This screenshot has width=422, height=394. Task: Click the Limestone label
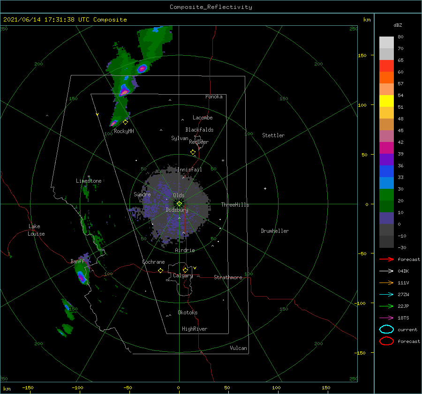[89, 181]
